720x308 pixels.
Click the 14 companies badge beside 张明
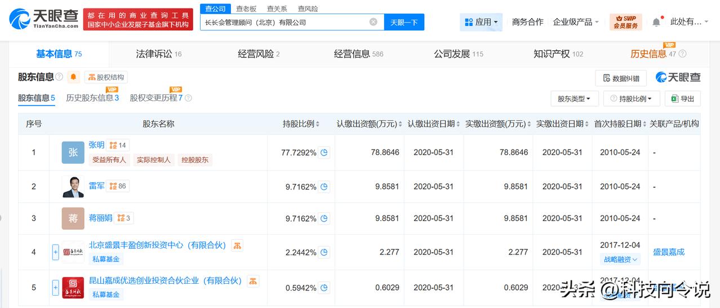pos(118,146)
